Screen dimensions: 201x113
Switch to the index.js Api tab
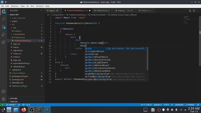point(124,11)
